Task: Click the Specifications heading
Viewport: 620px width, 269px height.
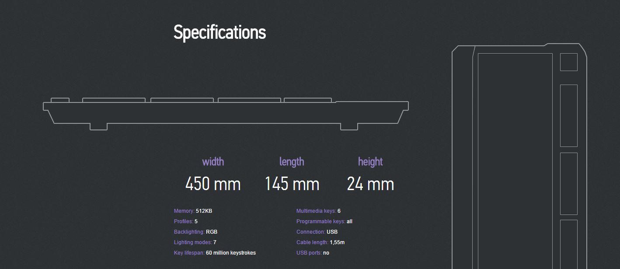Action: click(219, 33)
